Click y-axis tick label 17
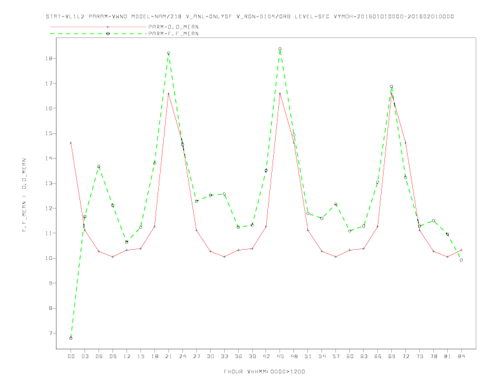Image resolution: width=503 pixels, height=388 pixels. pyautogui.click(x=49, y=84)
